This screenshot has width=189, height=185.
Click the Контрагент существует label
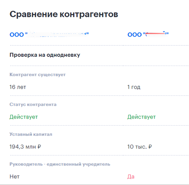click(37, 74)
